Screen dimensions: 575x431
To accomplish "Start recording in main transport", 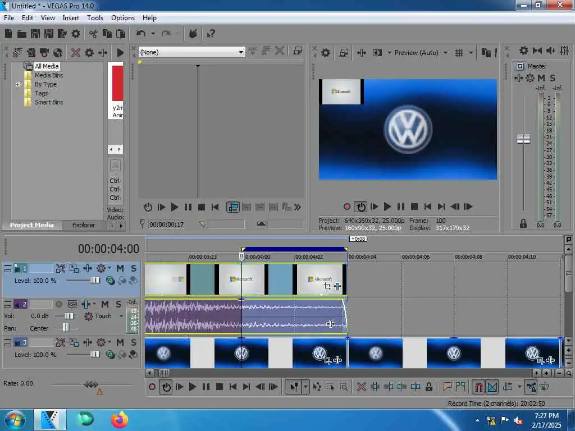I will (x=152, y=387).
